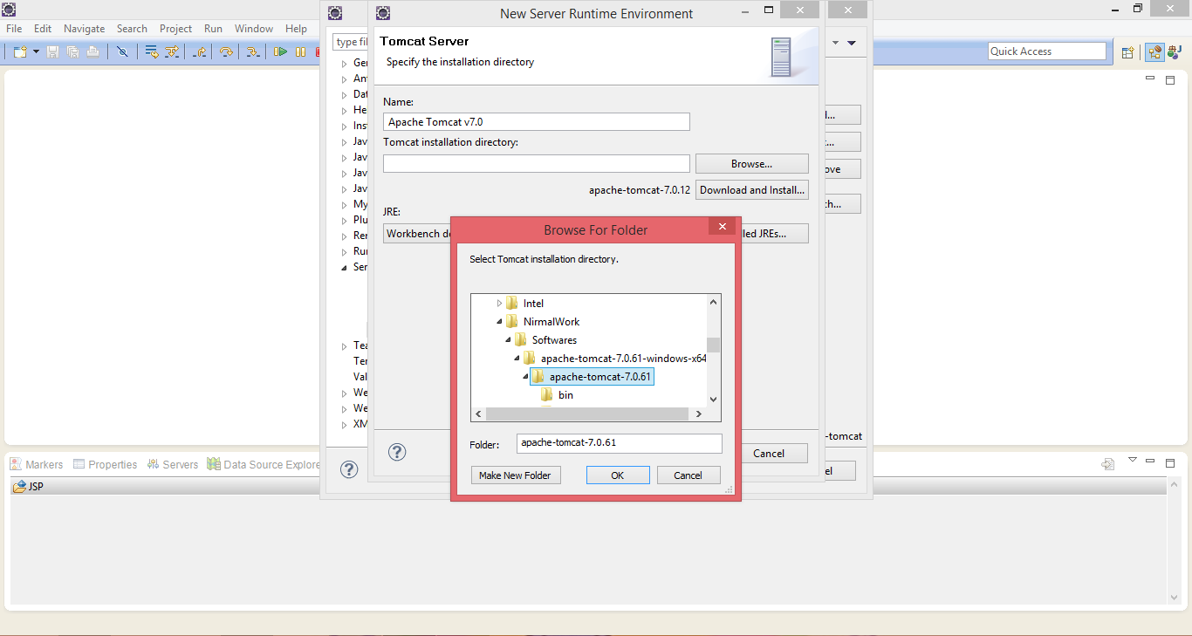Screen dimensions: 1192x636
Task: Click the bottom panel toolbar icon left of view menu
Action: tap(1108, 464)
